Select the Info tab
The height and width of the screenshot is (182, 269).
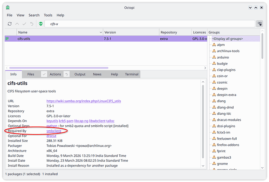13,74
